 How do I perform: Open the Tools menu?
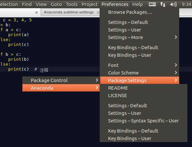[x=72, y=5]
